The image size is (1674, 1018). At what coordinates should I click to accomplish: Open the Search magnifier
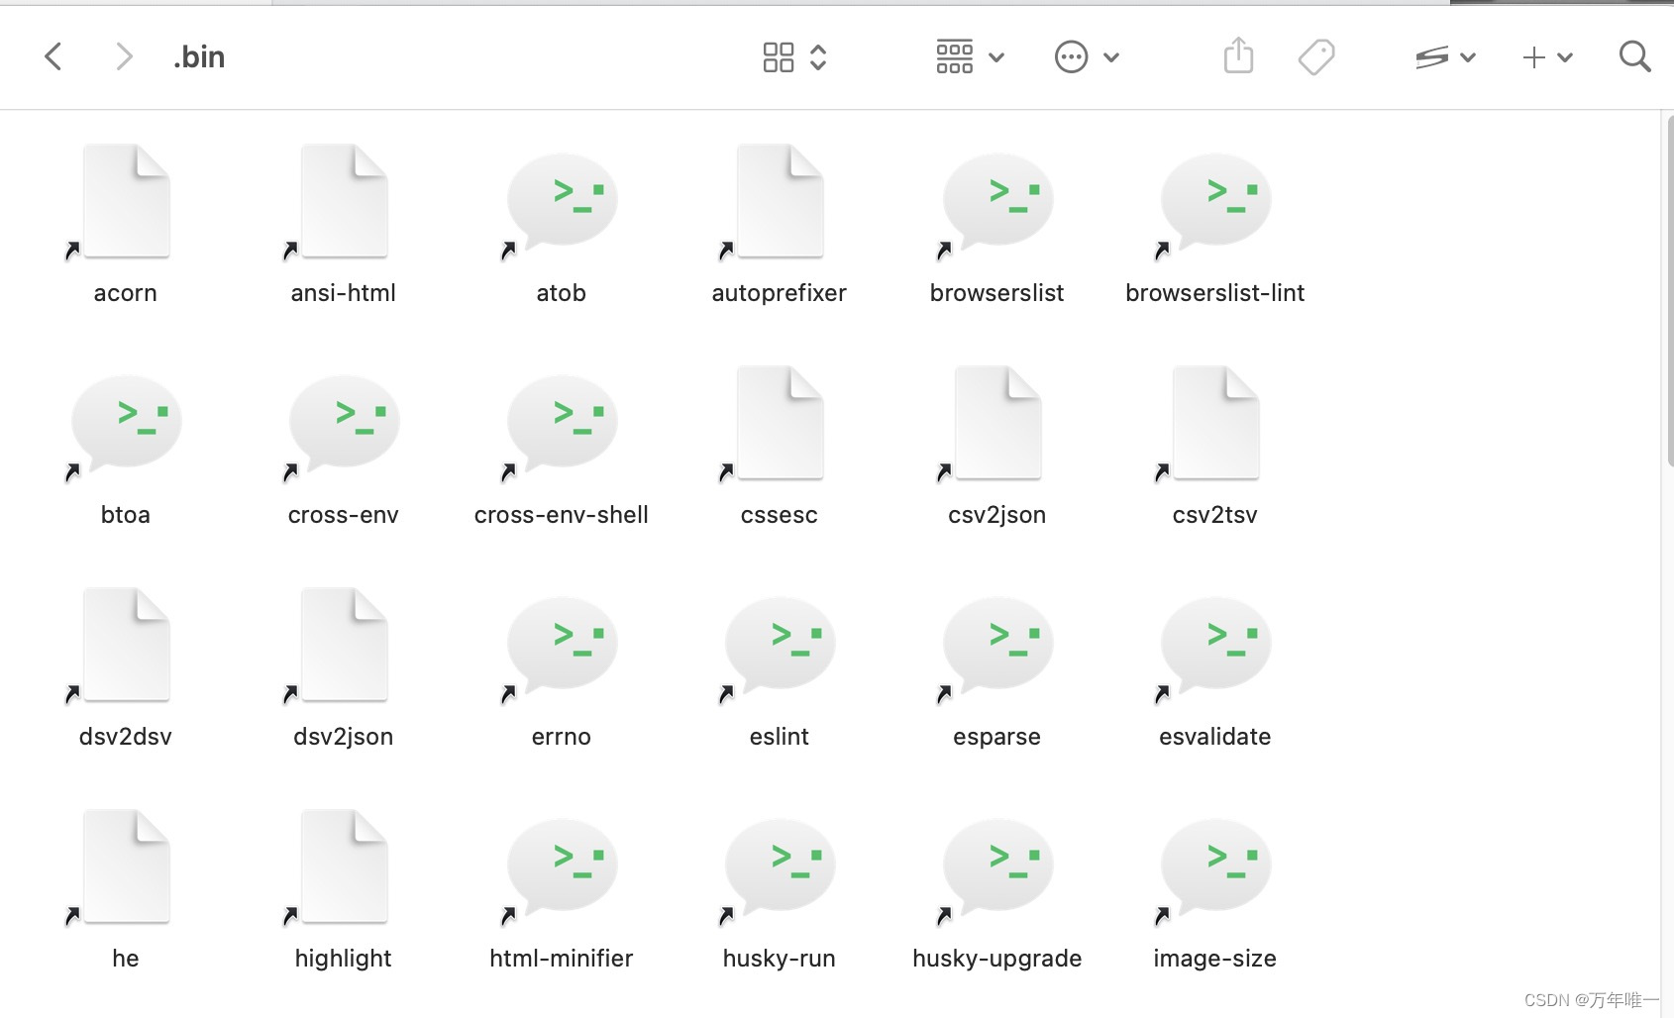pos(1634,56)
